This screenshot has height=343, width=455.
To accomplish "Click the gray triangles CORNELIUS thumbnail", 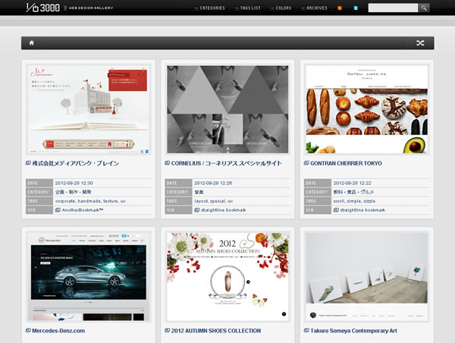I will (x=227, y=109).
